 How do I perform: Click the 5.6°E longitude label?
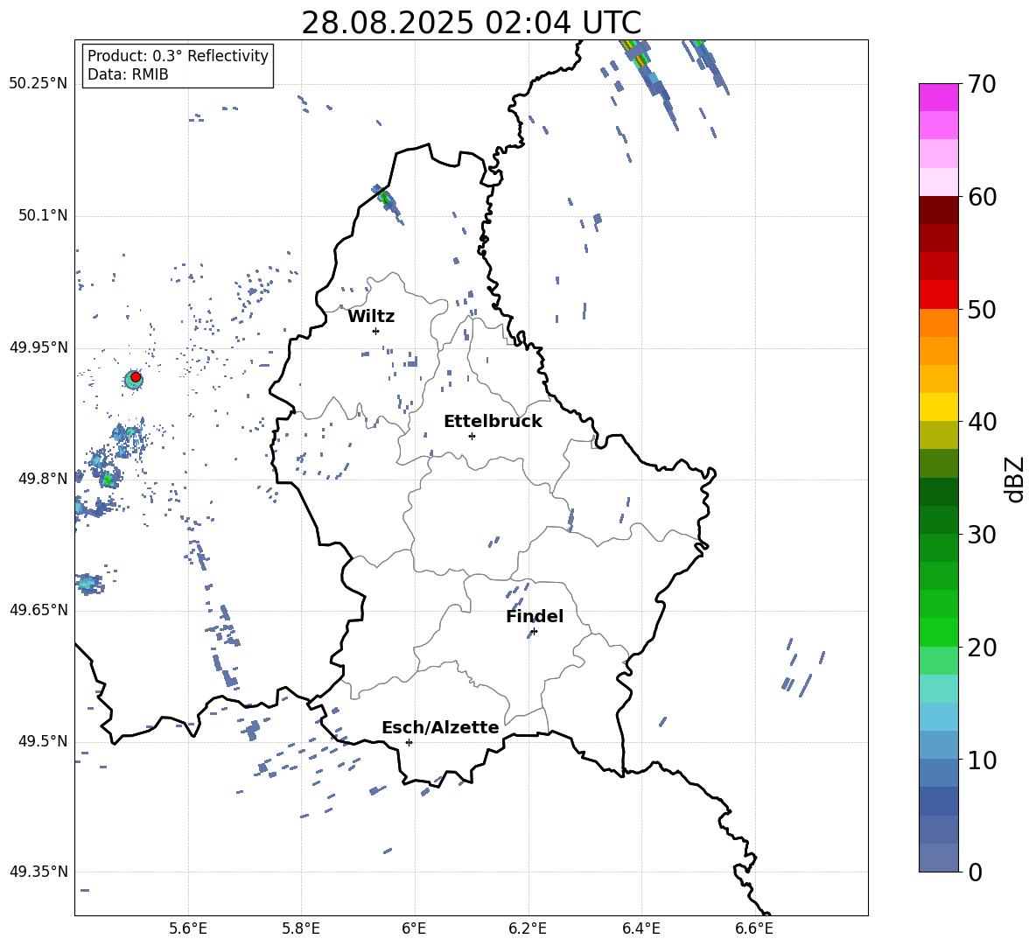188,928
